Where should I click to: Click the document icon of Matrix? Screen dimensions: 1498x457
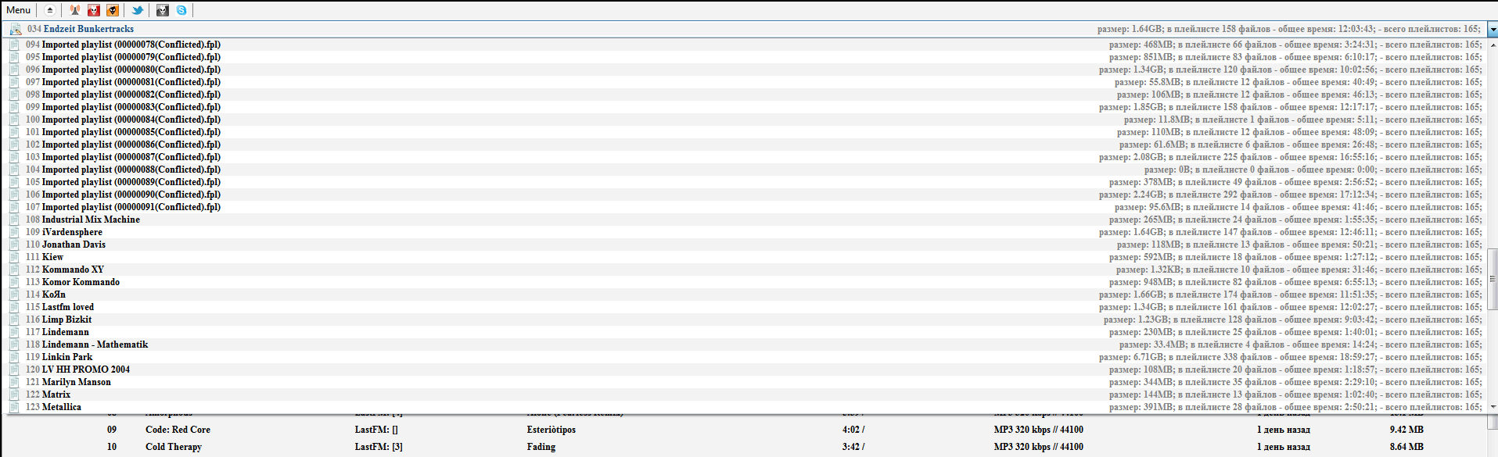tap(14, 395)
